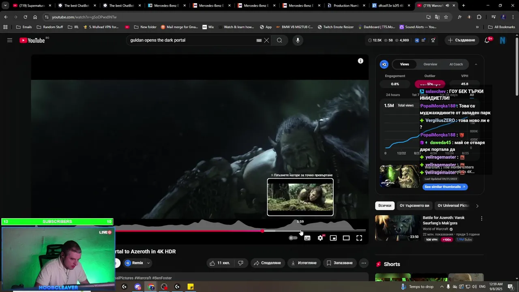Select the От търсеното ви filter chip
This screenshot has width=519, height=292.
point(414,206)
